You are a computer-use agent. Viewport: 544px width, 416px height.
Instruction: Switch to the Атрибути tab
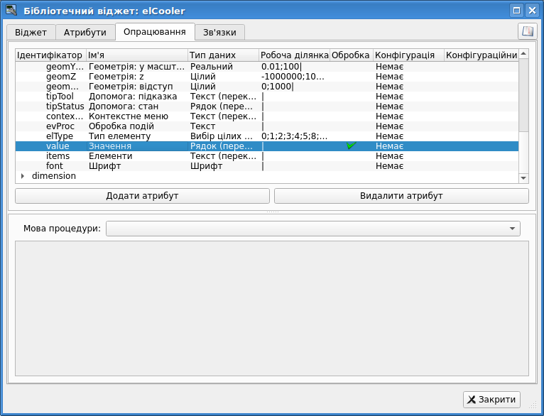[x=85, y=33]
